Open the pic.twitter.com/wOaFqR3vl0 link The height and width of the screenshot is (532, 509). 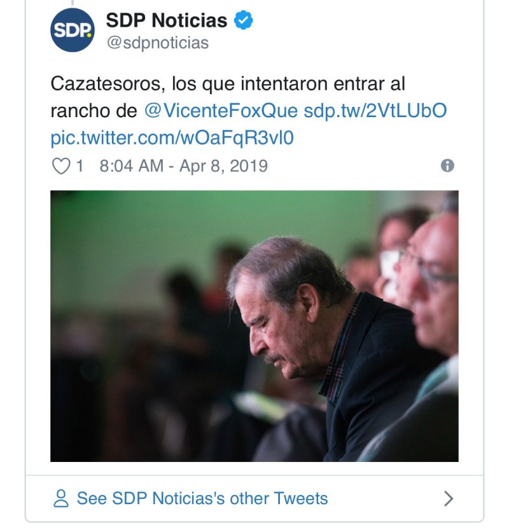(x=172, y=137)
